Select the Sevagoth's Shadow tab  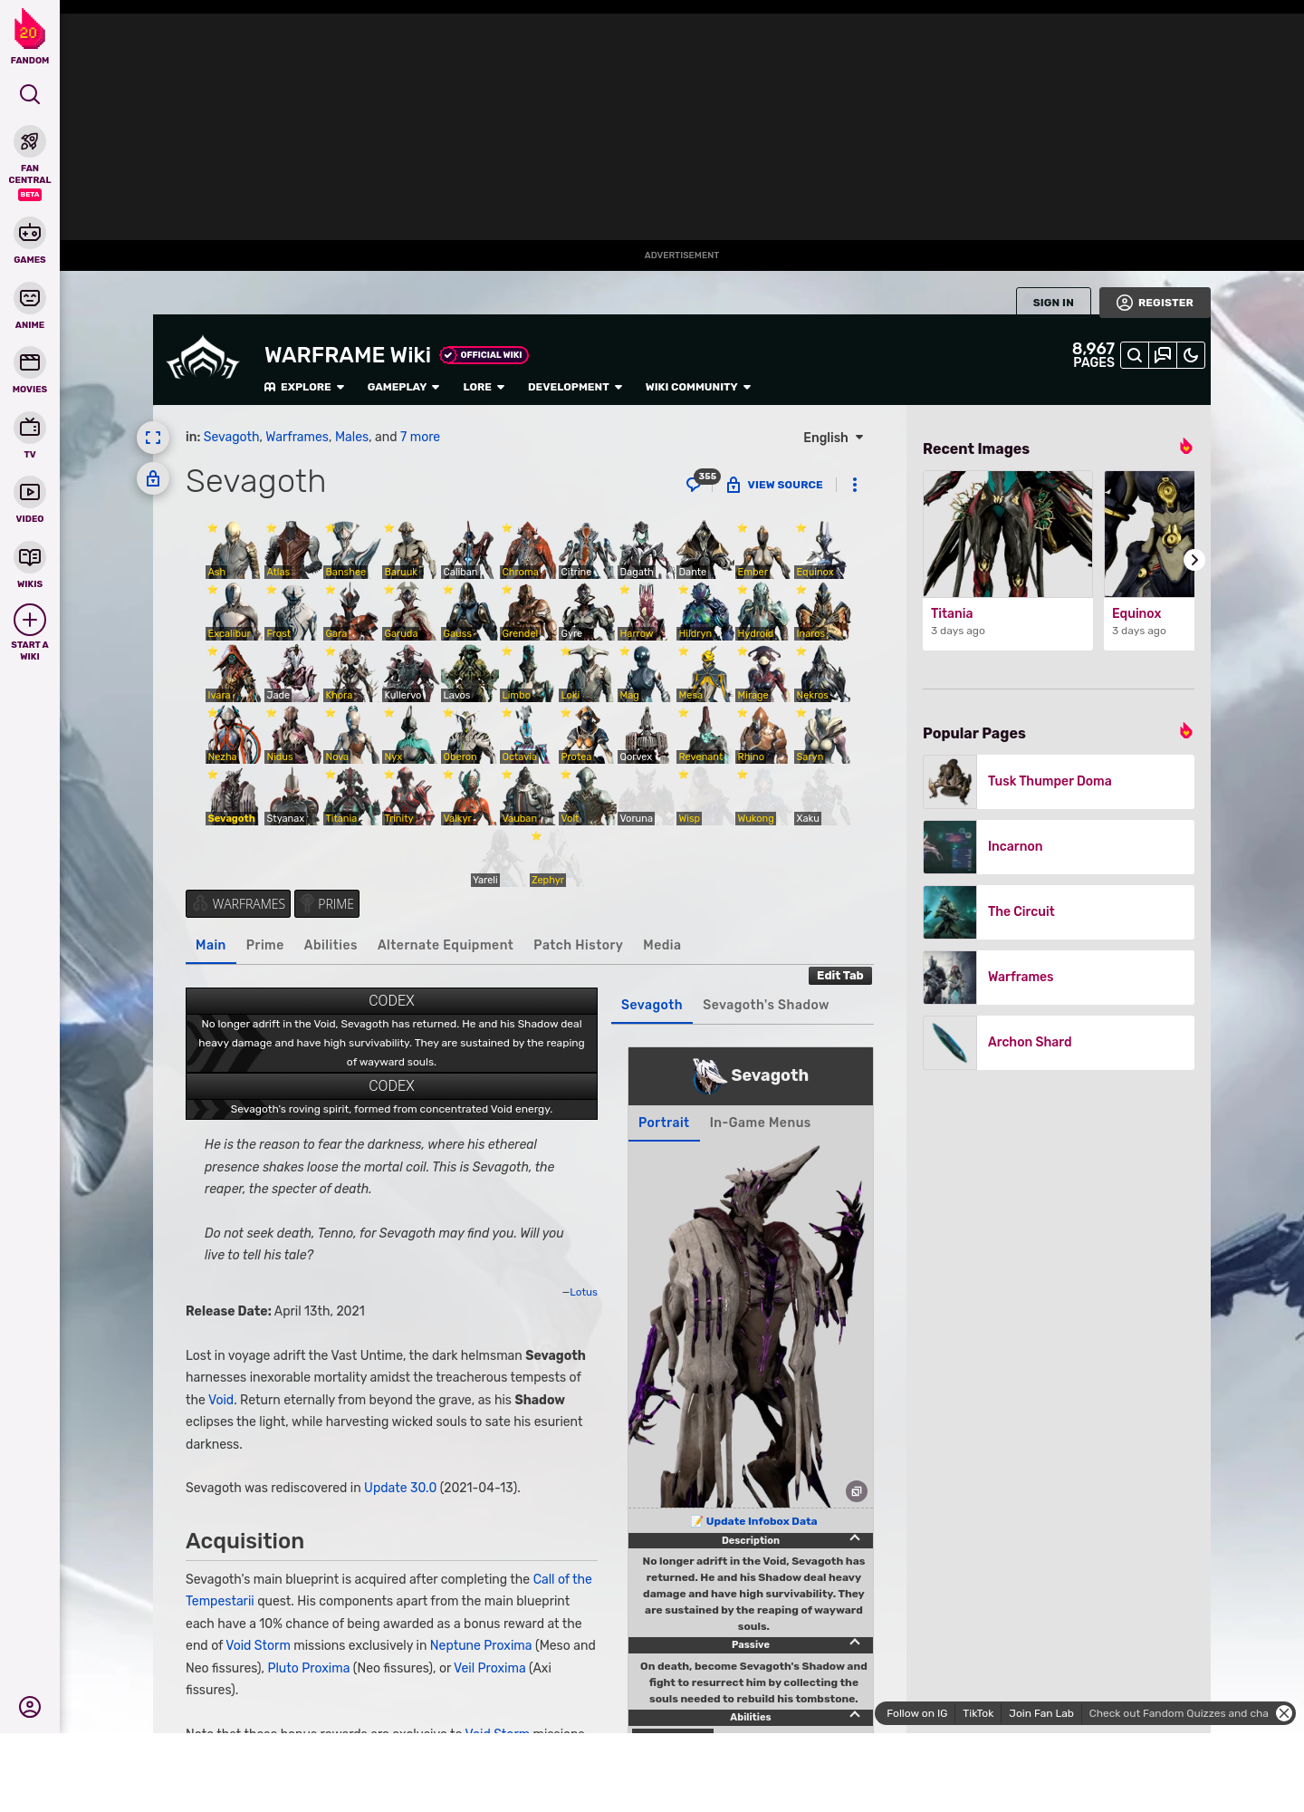pyautogui.click(x=765, y=1005)
